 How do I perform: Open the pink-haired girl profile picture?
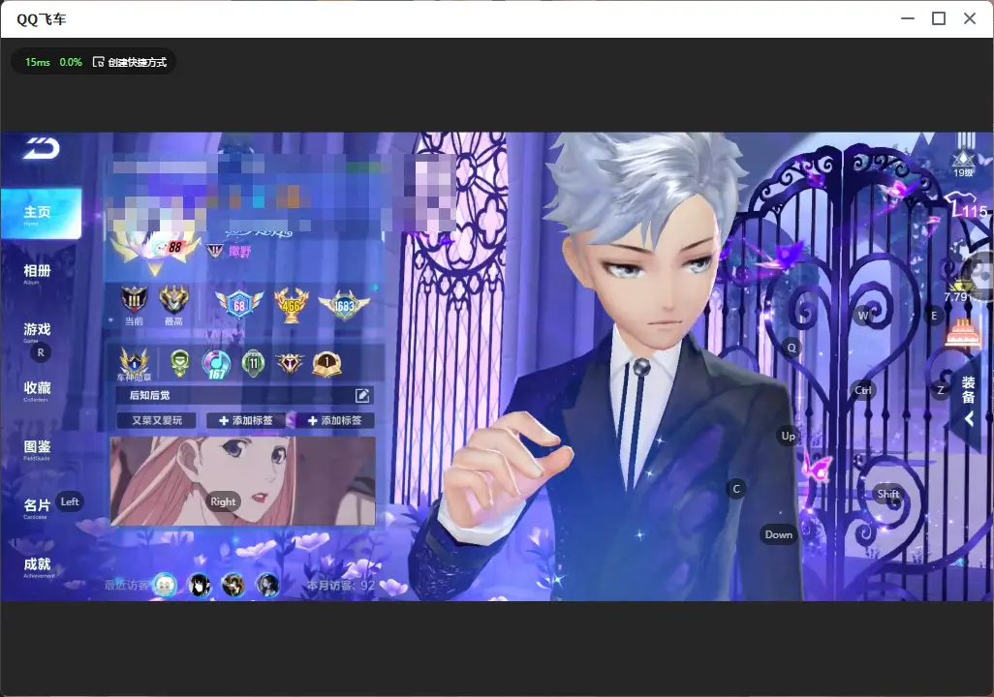point(243,481)
